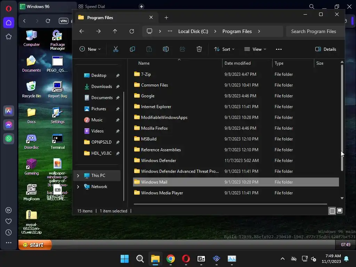Open Opera bookmarks star in sidebar
The height and width of the screenshot is (267, 356).
click(9, 37)
